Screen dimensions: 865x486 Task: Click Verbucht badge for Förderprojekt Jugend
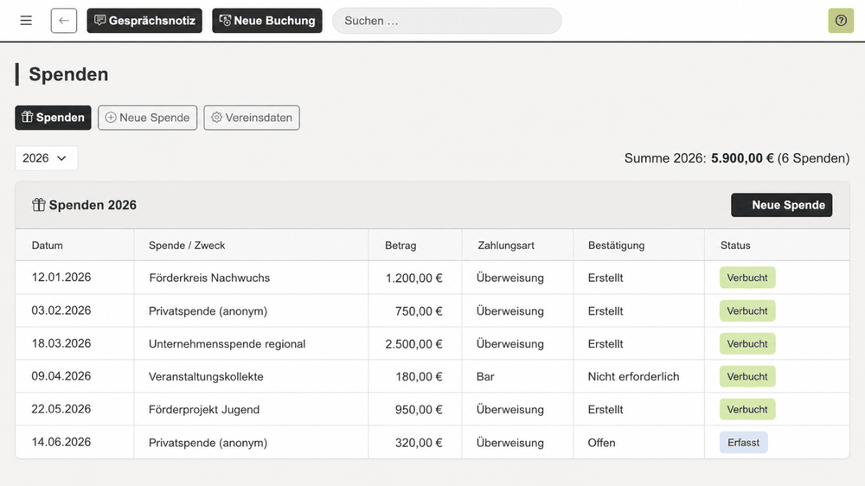747,409
